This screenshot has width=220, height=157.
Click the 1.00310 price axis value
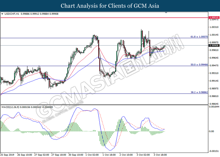click(x=214, y=27)
